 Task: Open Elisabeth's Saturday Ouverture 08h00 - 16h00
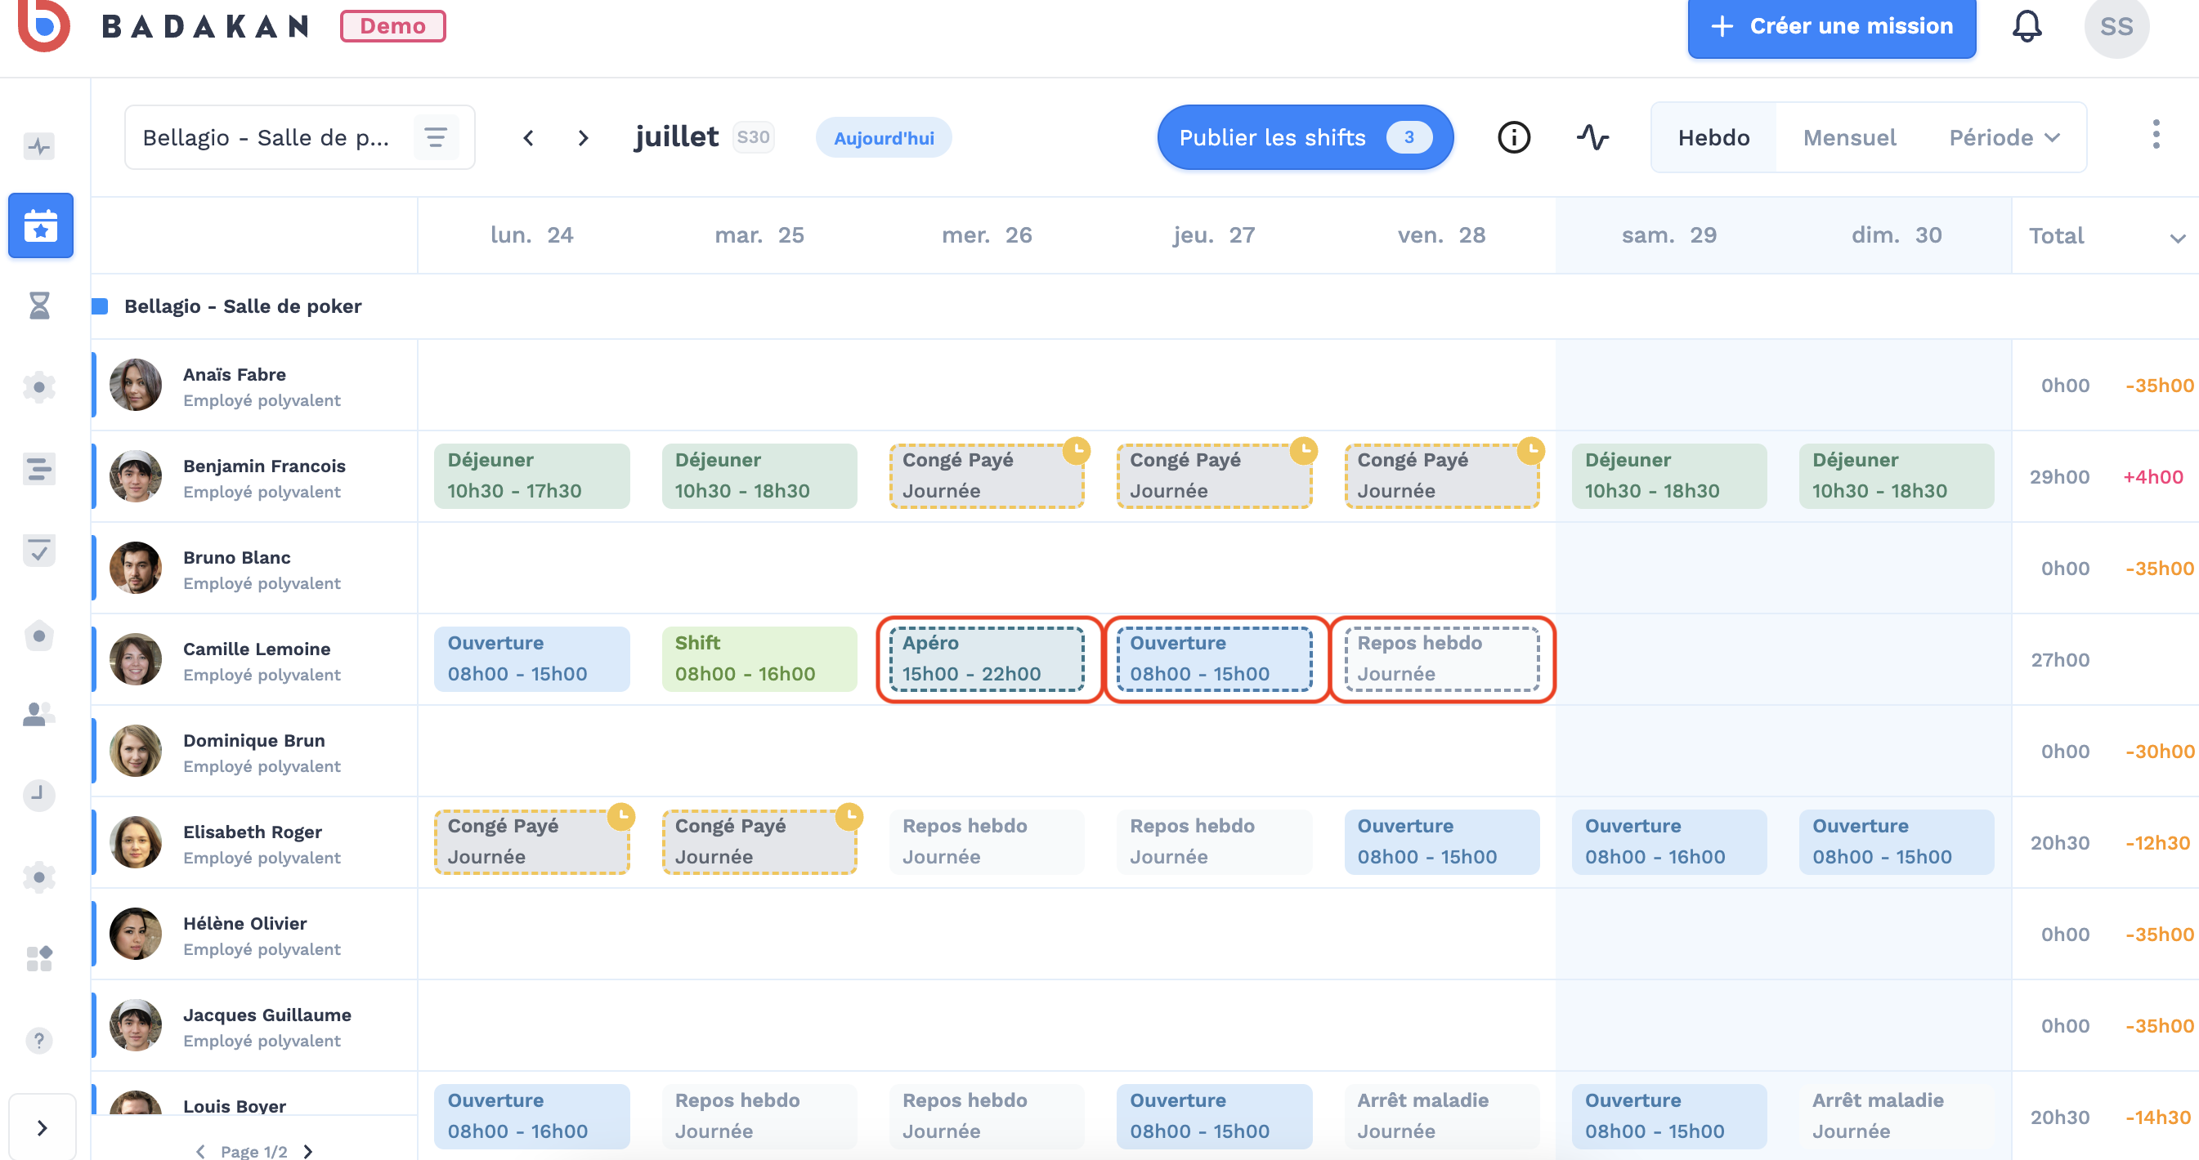pyautogui.click(x=1669, y=841)
